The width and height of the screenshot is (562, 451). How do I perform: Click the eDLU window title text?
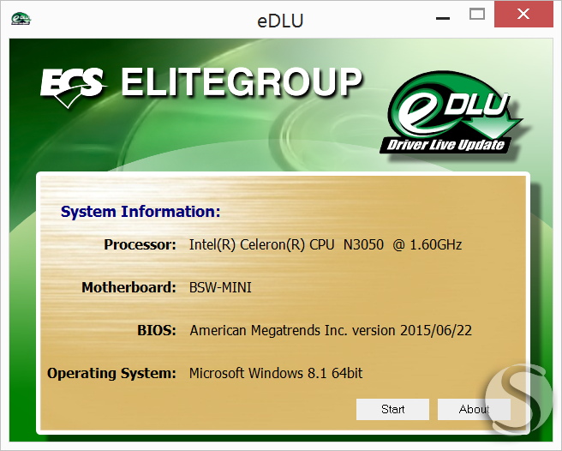tap(281, 21)
